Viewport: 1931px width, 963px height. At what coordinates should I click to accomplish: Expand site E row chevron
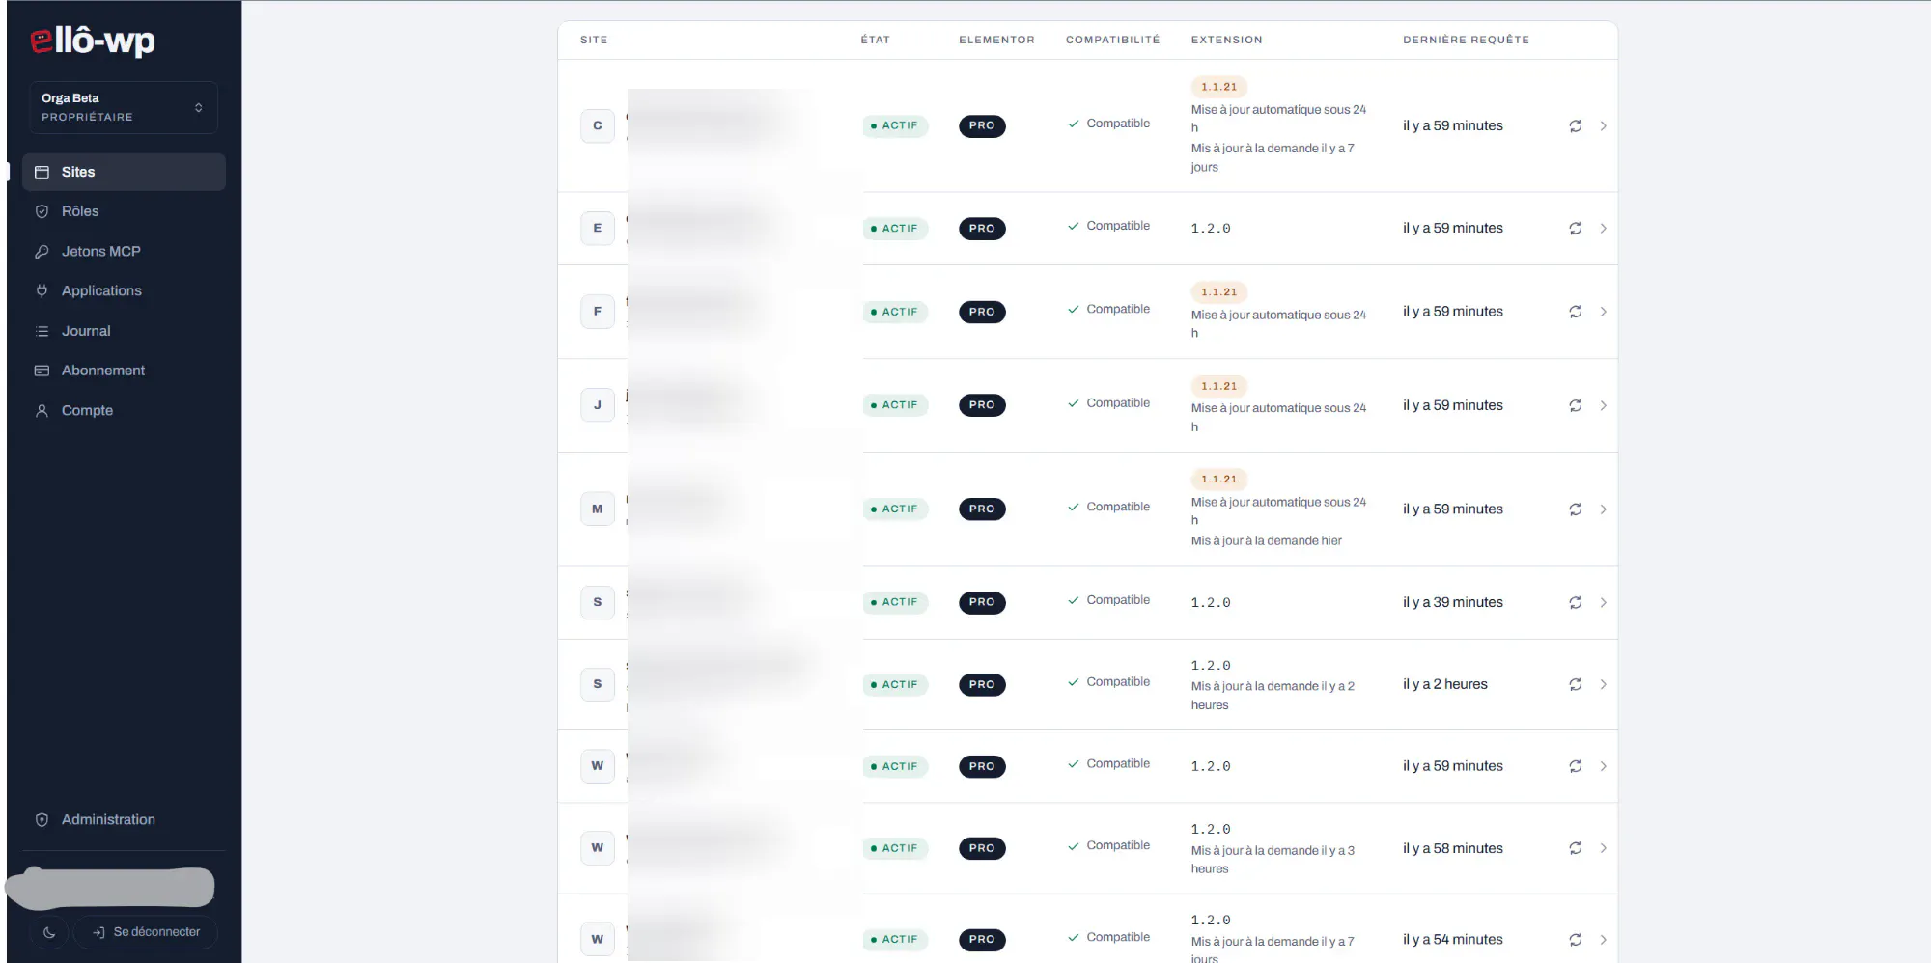pos(1603,229)
